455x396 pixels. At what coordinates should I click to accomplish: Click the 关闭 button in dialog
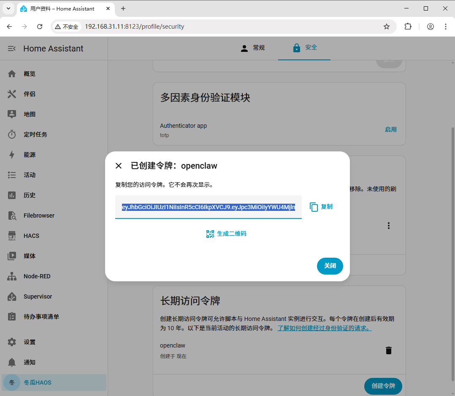pyautogui.click(x=330, y=266)
